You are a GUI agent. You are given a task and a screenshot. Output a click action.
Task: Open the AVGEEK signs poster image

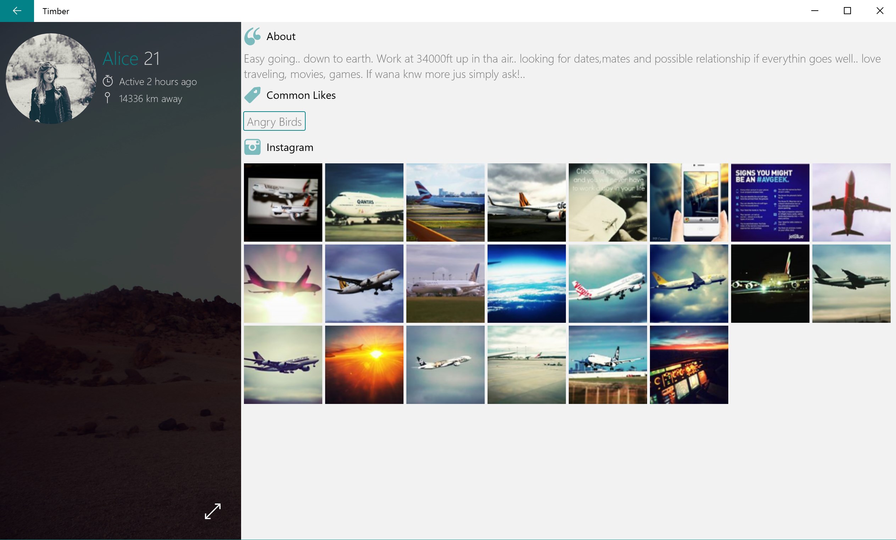770,202
